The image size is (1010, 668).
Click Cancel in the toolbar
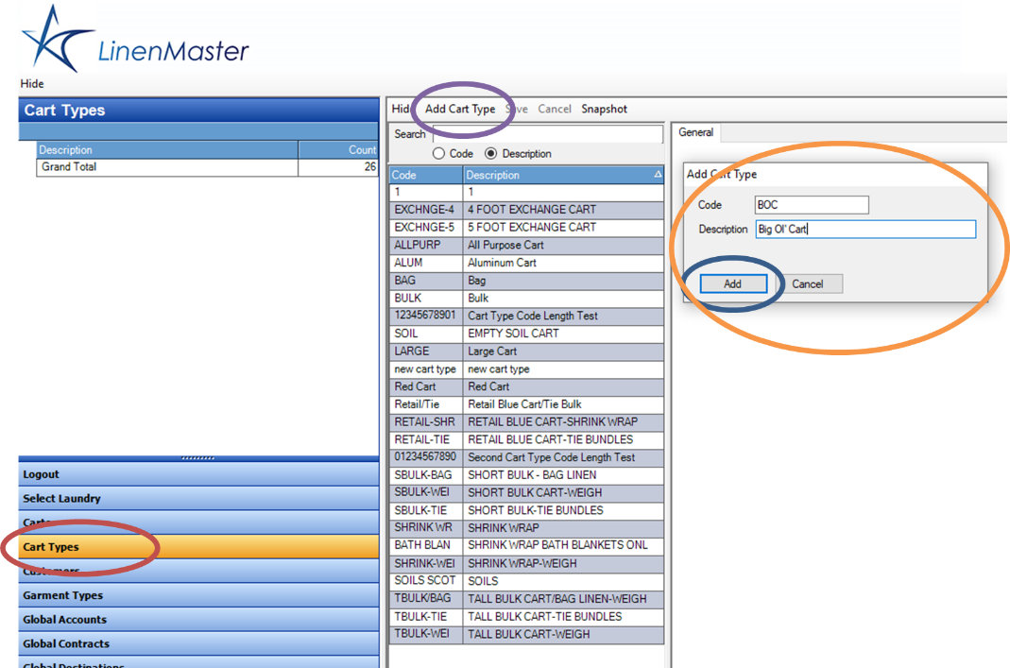(555, 109)
